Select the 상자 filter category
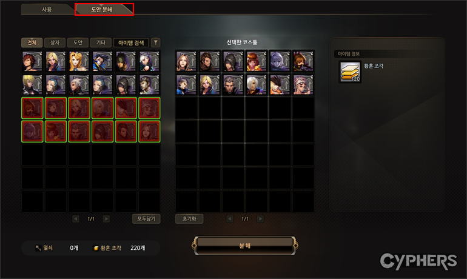467x279 pixels. [55, 42]
